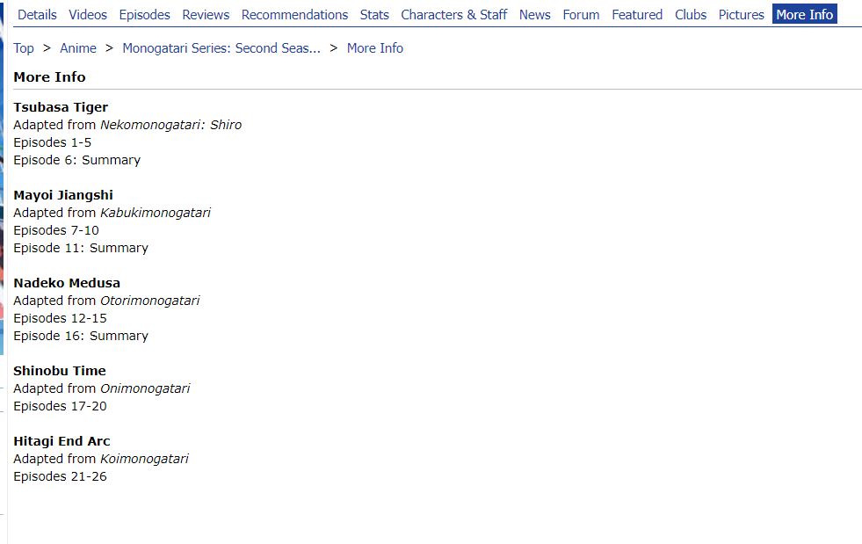
Task: Go to the Episodes tab
Action: pos(144,15)
